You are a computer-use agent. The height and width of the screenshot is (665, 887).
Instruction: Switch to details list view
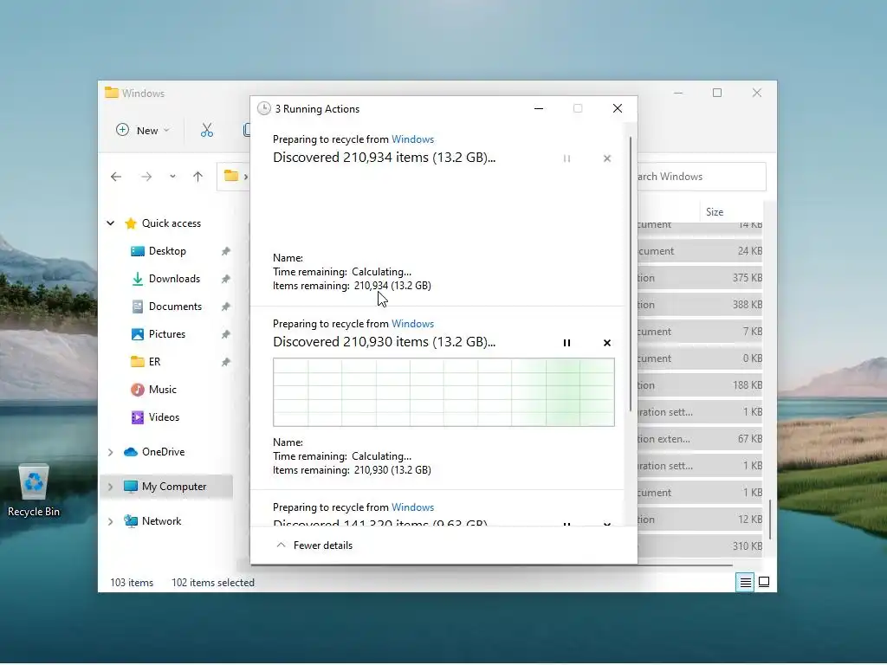coord(746,583)
